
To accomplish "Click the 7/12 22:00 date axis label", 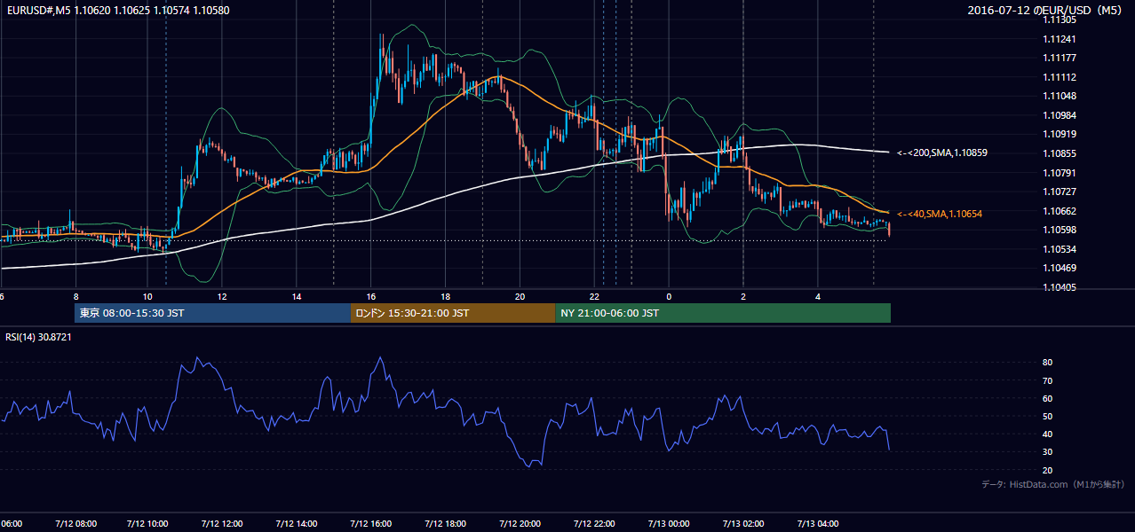I will (595, 523).
